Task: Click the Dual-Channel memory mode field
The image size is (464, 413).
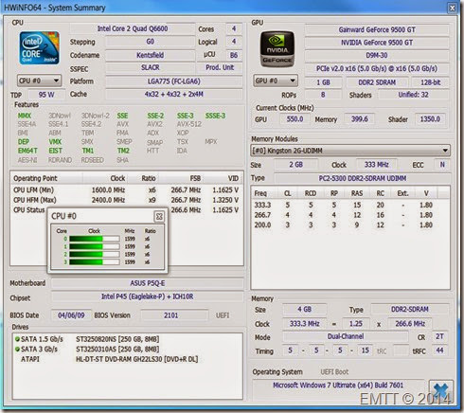Action: click(346, 337)
